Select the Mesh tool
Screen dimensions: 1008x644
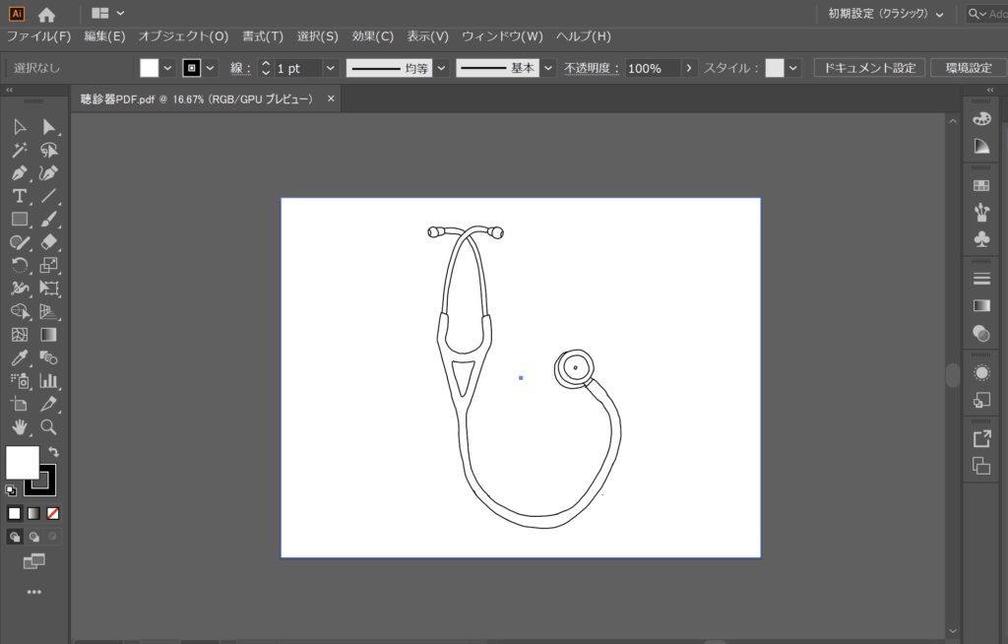click(x=20, y=335)
